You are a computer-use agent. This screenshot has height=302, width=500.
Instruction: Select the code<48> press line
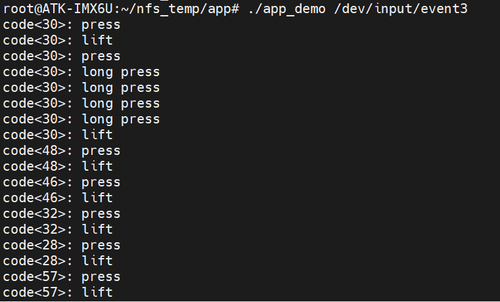point(62,151)
